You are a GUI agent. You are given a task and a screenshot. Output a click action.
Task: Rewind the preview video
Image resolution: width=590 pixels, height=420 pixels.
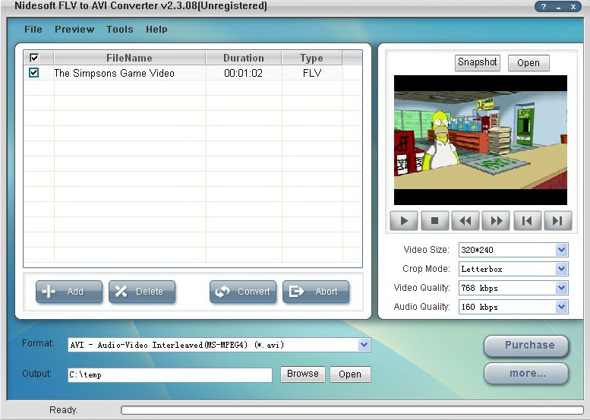click(465, 220)
